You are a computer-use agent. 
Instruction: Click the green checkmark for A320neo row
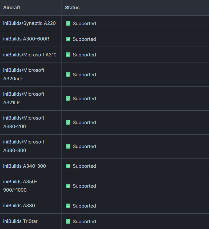[x=68, y=74]
